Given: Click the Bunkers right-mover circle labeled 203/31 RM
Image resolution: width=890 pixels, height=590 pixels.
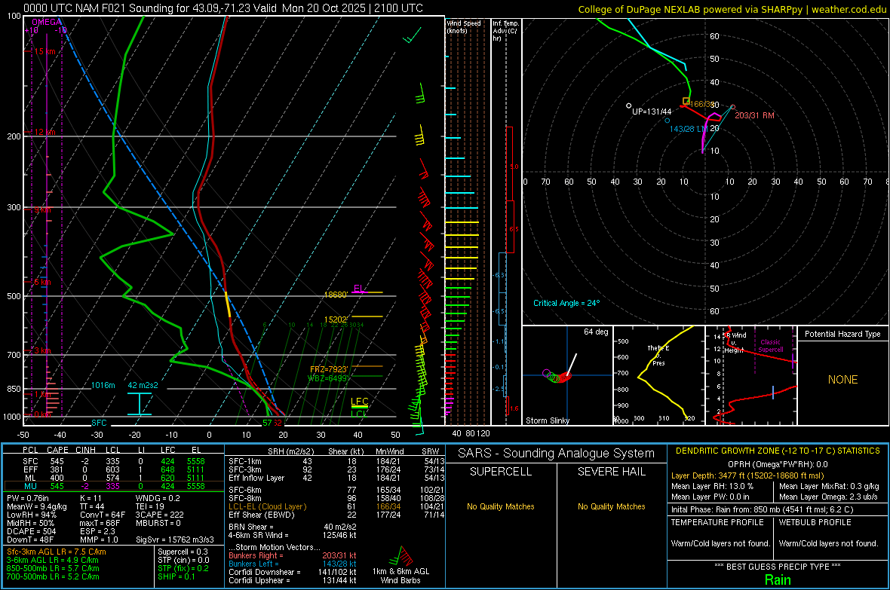Looking at the screenshot, I should click(x=733, y=107).
